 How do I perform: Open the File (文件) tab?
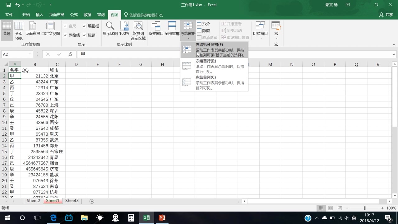pos(9,15)
